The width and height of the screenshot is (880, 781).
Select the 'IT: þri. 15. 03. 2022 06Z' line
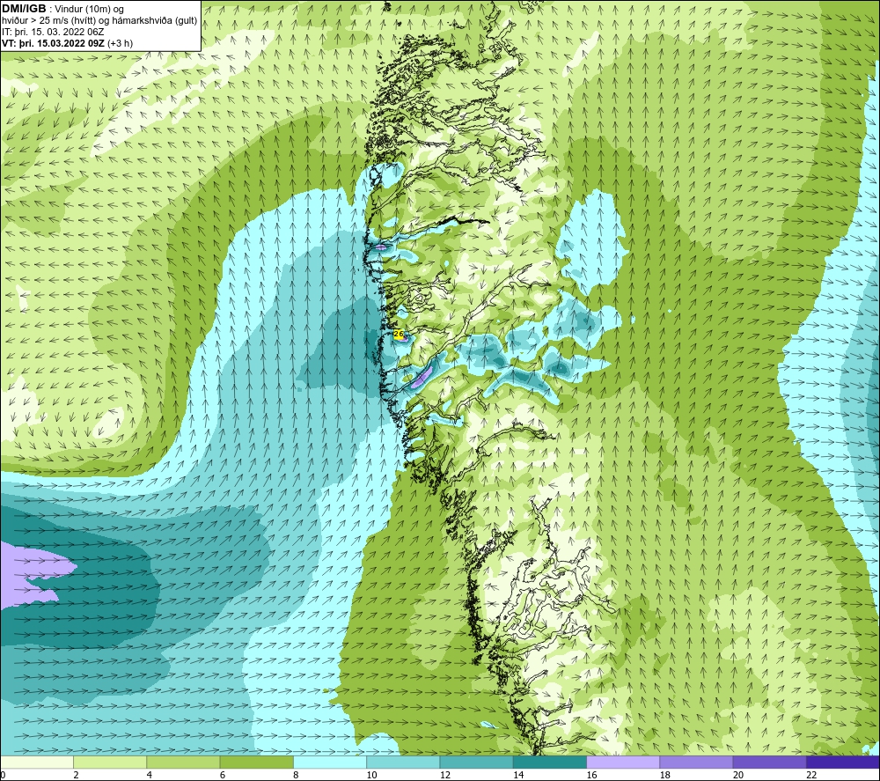coord(53,32)
